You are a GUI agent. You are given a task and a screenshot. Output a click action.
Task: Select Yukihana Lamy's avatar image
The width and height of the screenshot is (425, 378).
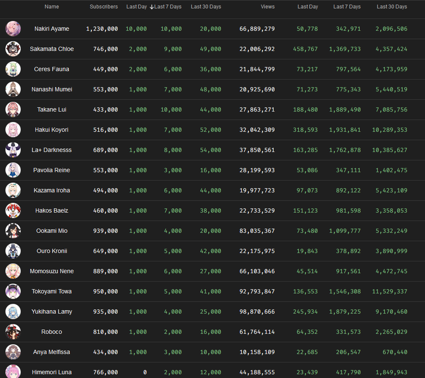point(13,311)
